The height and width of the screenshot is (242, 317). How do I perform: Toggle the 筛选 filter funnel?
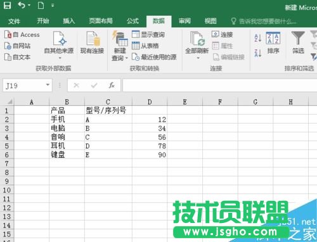[298, 42]
